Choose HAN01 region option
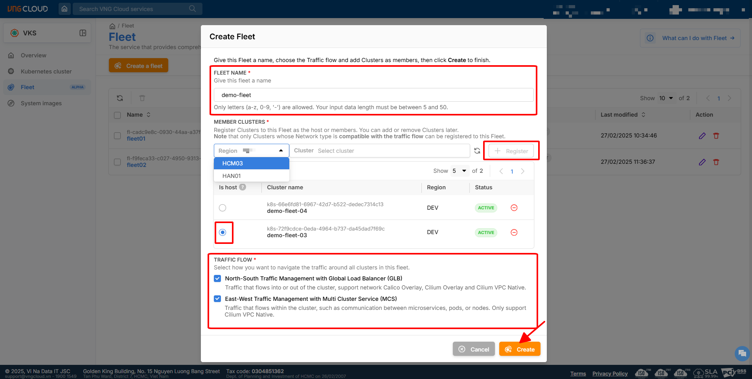Screen dimensions: 752x379 click(x=232, y=176)
